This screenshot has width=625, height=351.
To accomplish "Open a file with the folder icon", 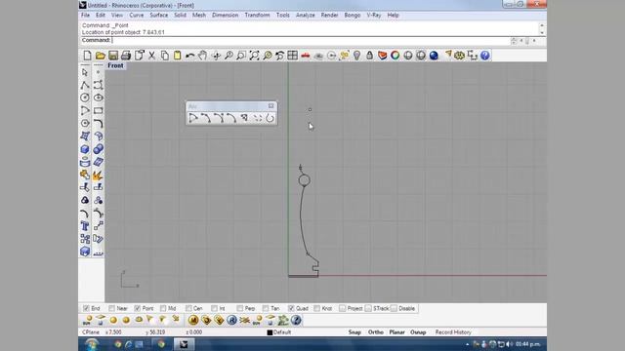I will click(100, 56).
